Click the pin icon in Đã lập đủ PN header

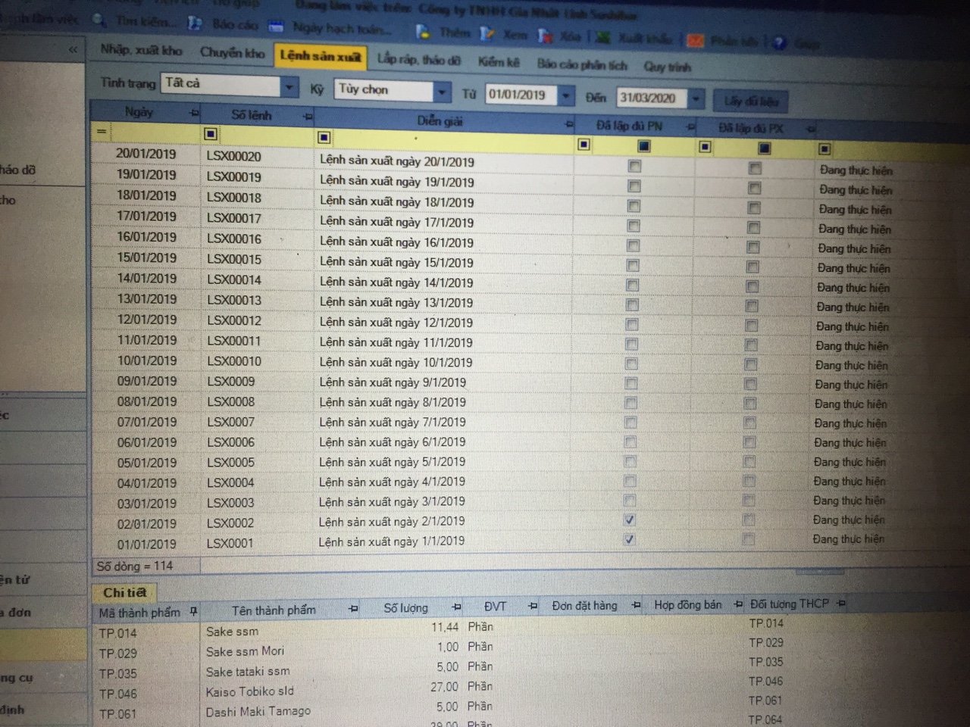click(x=690, y=126)
